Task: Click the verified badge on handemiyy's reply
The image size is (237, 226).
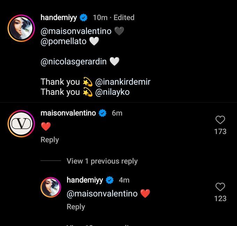Action: coord(110,180)
